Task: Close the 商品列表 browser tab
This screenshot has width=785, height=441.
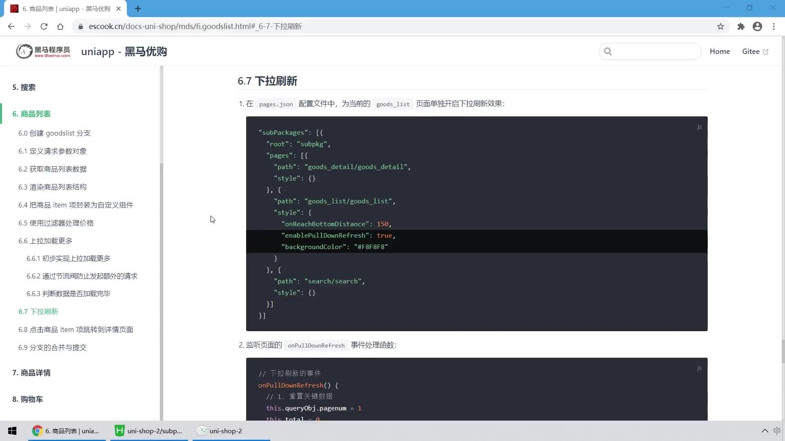Action: pyautogui.click(x=119, y=9)
